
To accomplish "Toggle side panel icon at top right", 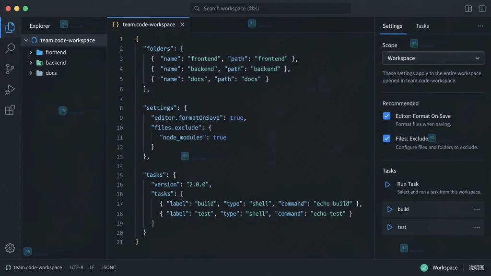I will [x=482, y=9].
